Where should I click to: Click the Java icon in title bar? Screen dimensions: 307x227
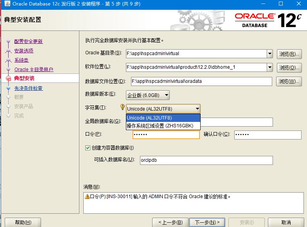(x=7, y=4)
